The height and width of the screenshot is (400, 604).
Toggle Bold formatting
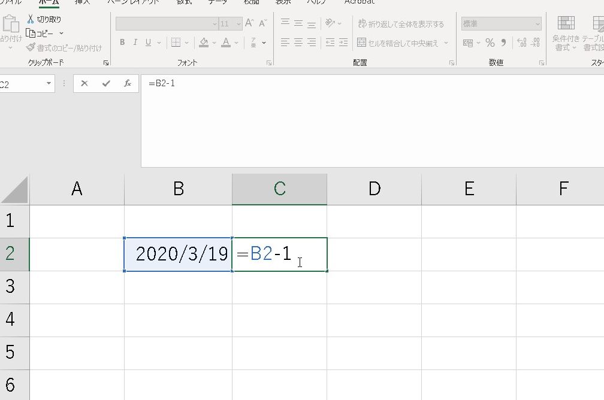(122, 43)
